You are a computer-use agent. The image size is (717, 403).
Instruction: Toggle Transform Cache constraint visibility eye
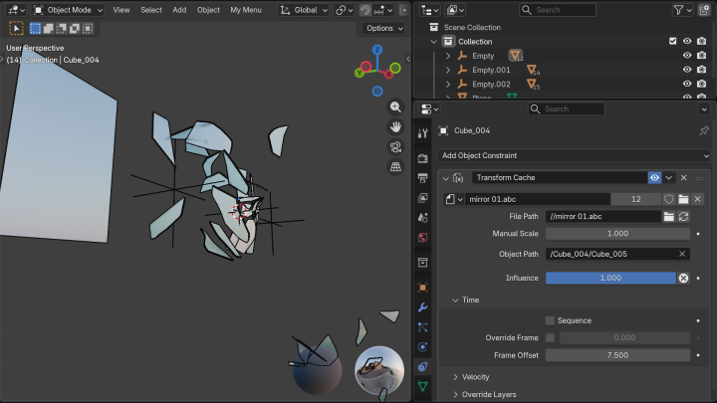click(654, 177)
